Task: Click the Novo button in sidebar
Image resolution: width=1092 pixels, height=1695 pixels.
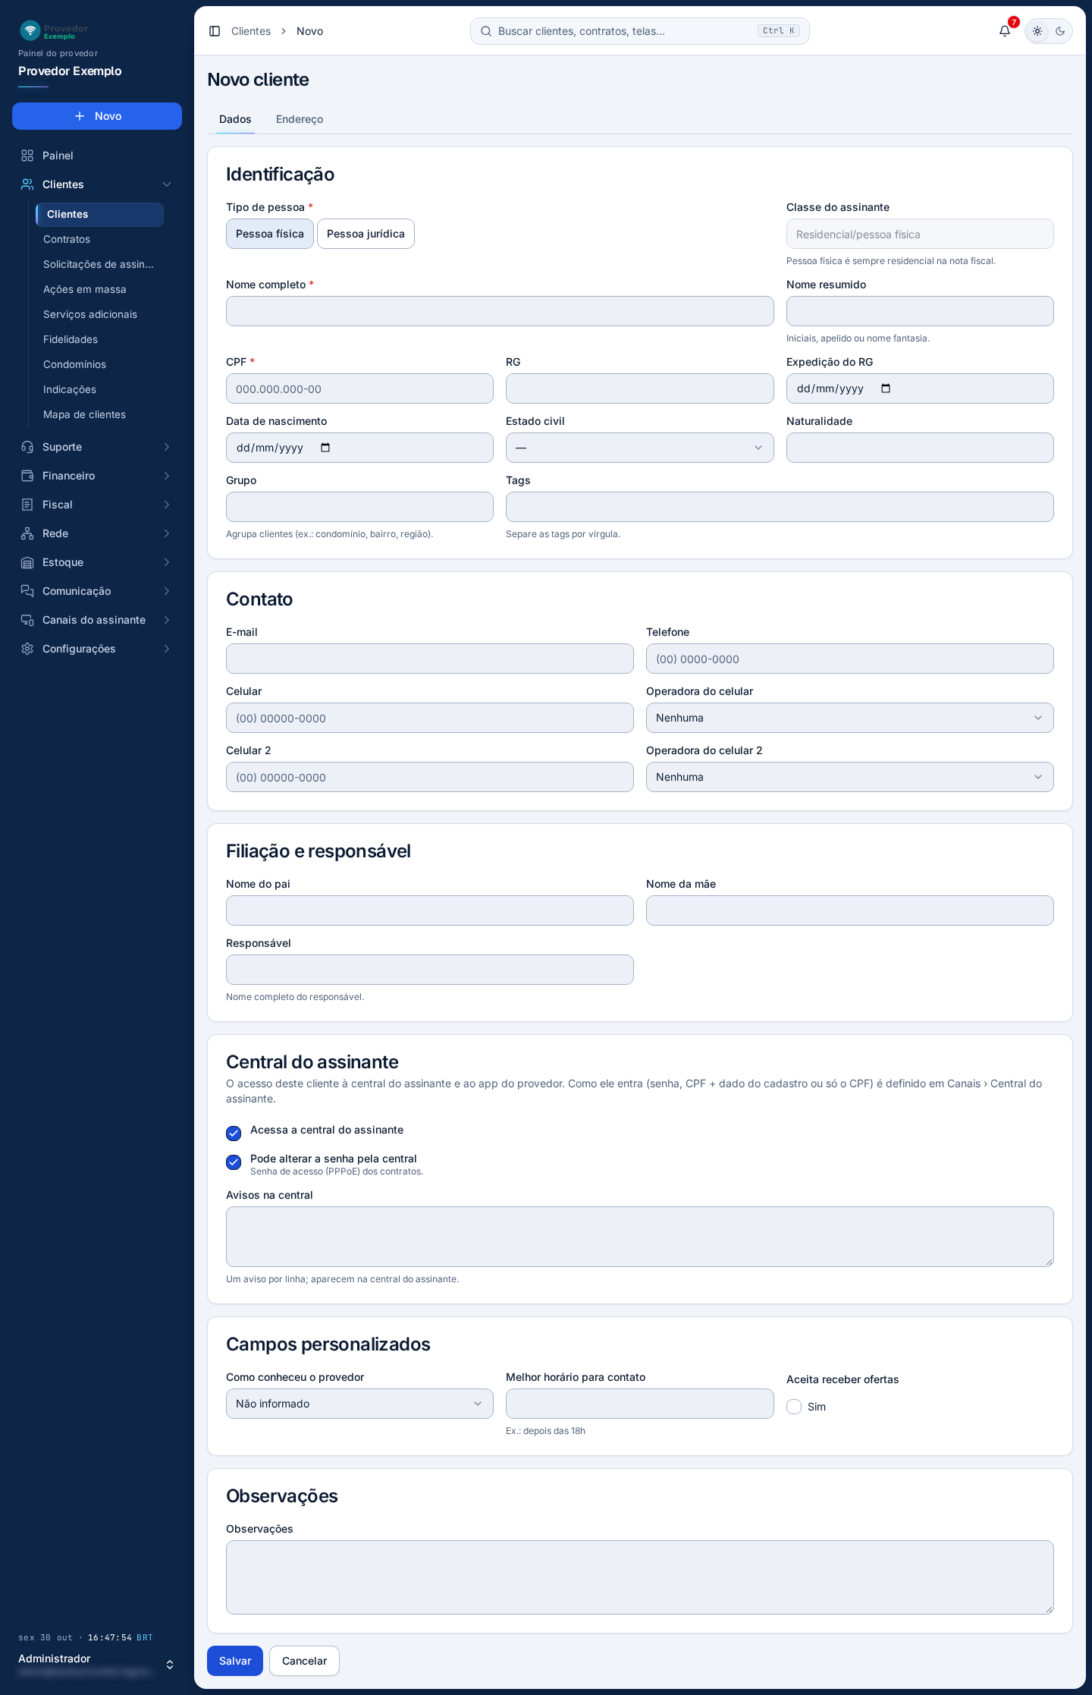Action: pos(97,116)
